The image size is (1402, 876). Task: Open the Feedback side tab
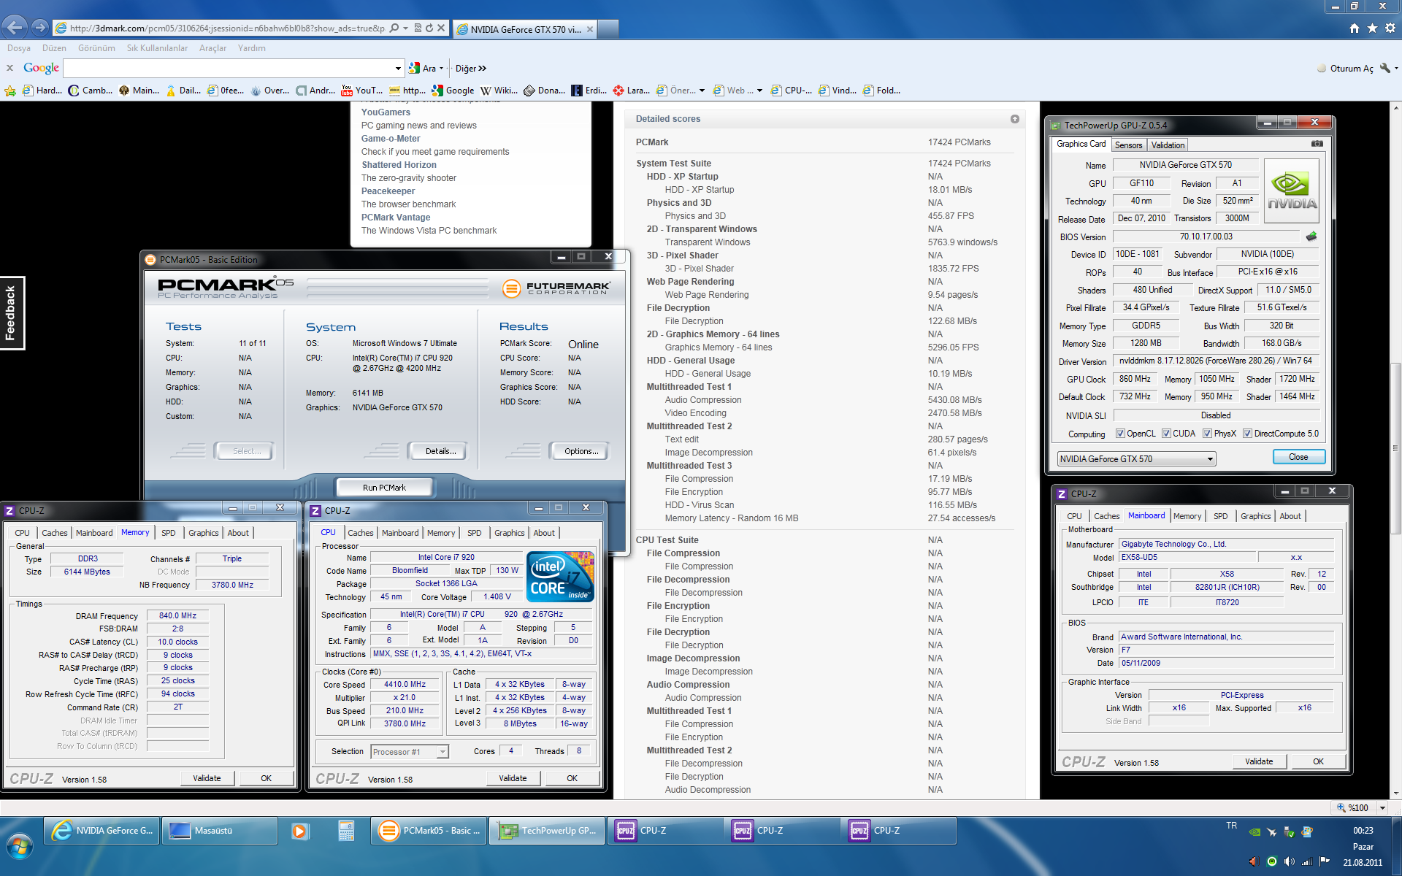(11, 312)
